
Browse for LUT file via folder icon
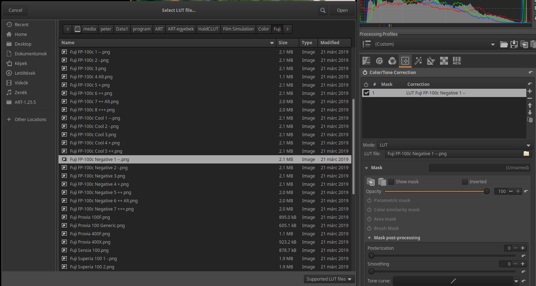point(526,153)
